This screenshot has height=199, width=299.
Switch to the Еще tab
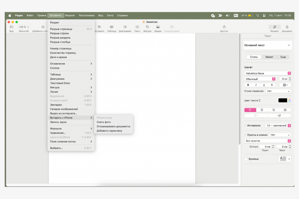pos(283,57)
